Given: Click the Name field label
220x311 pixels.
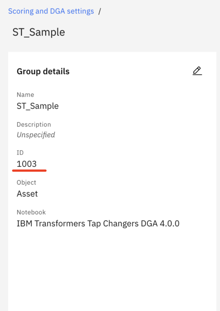Looking at the screenshot, I should click(x=25, y=95).
